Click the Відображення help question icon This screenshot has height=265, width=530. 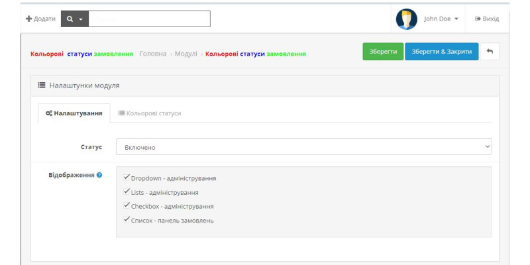[x=99, y=175]
